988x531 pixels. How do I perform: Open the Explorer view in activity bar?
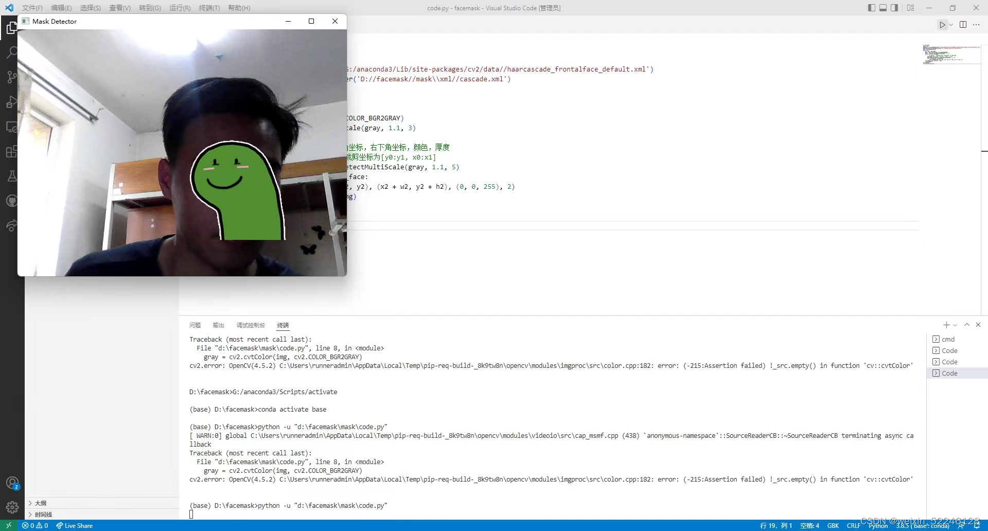[x=12, y=28]
